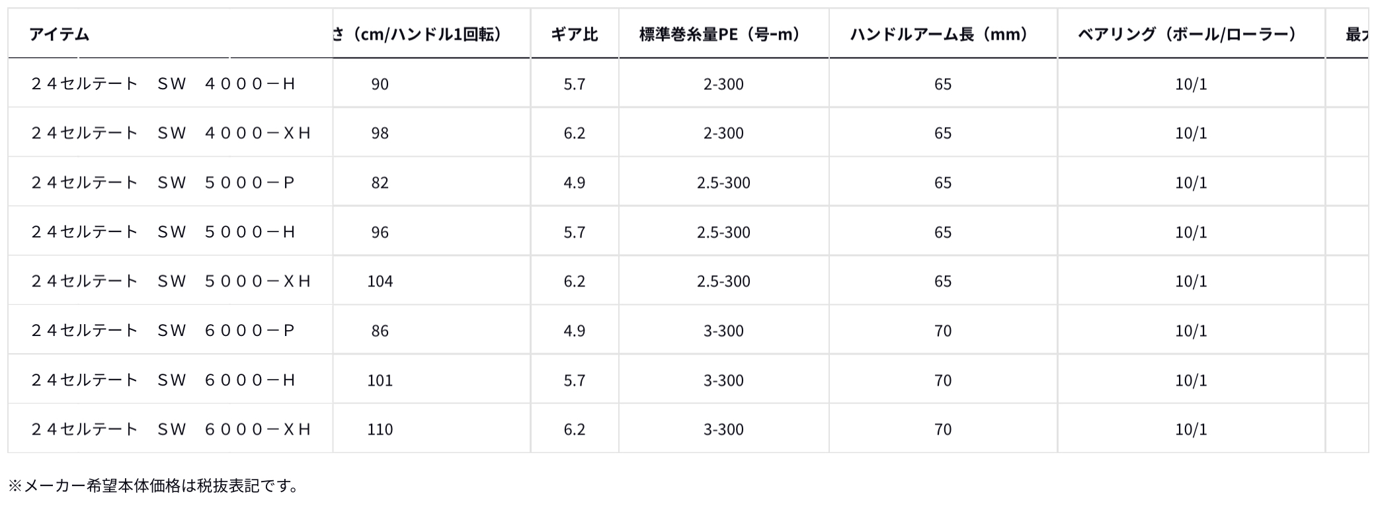Select the ２４セルテート SW ６０００－H row
This screenshot has width=1376, height=506.
(x=163, y=380)
